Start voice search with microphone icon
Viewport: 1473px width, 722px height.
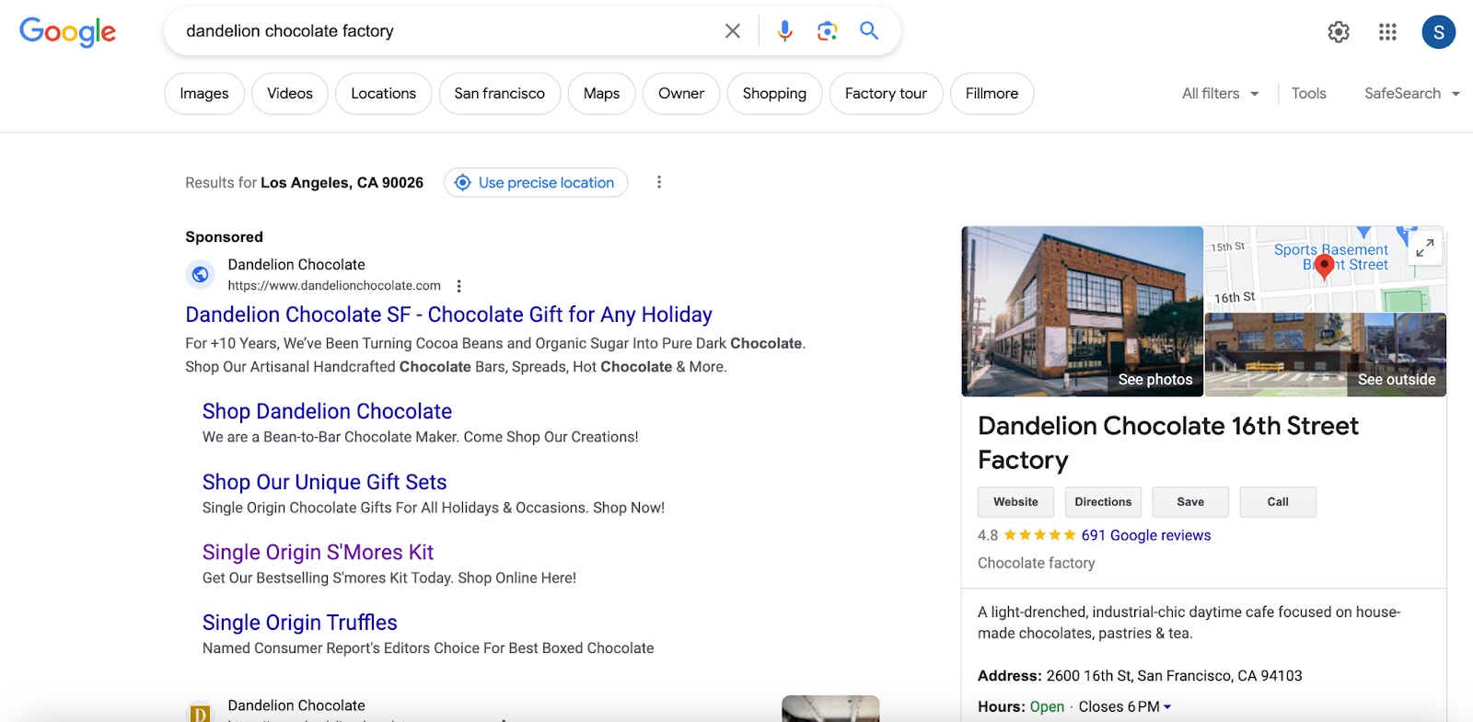click(x=784, y=31)
